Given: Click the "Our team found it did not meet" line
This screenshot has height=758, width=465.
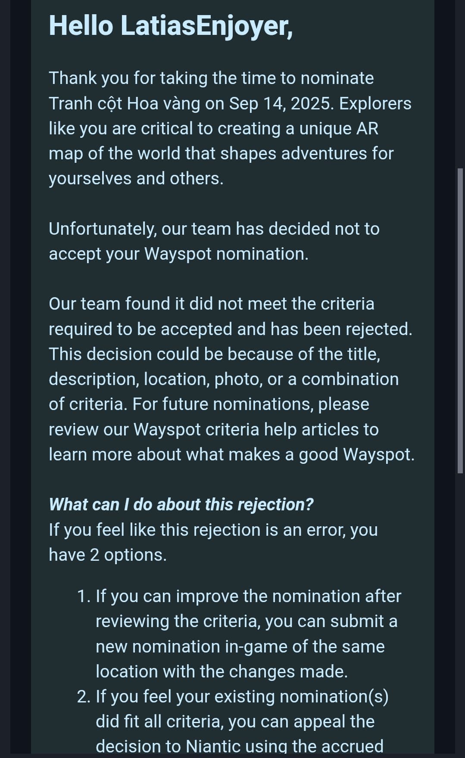Looking at the screenshot, I should [212, 304].
